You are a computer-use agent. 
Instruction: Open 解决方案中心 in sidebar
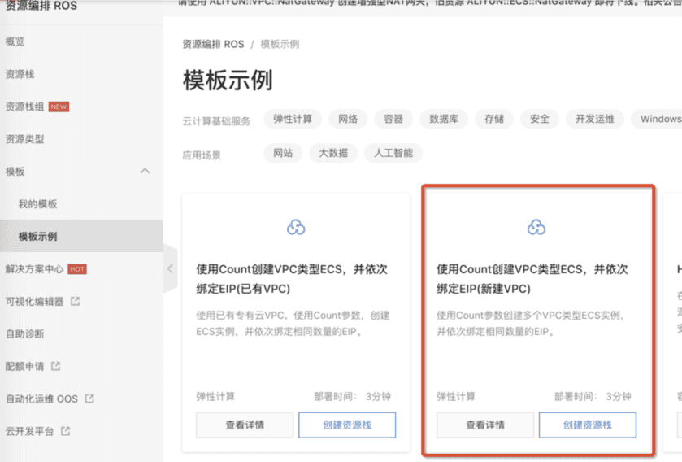pos(34,269)
